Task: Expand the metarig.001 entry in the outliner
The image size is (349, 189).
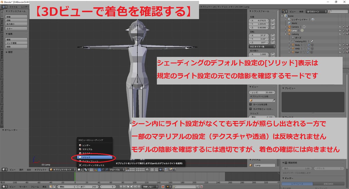Action: (289, 41)
